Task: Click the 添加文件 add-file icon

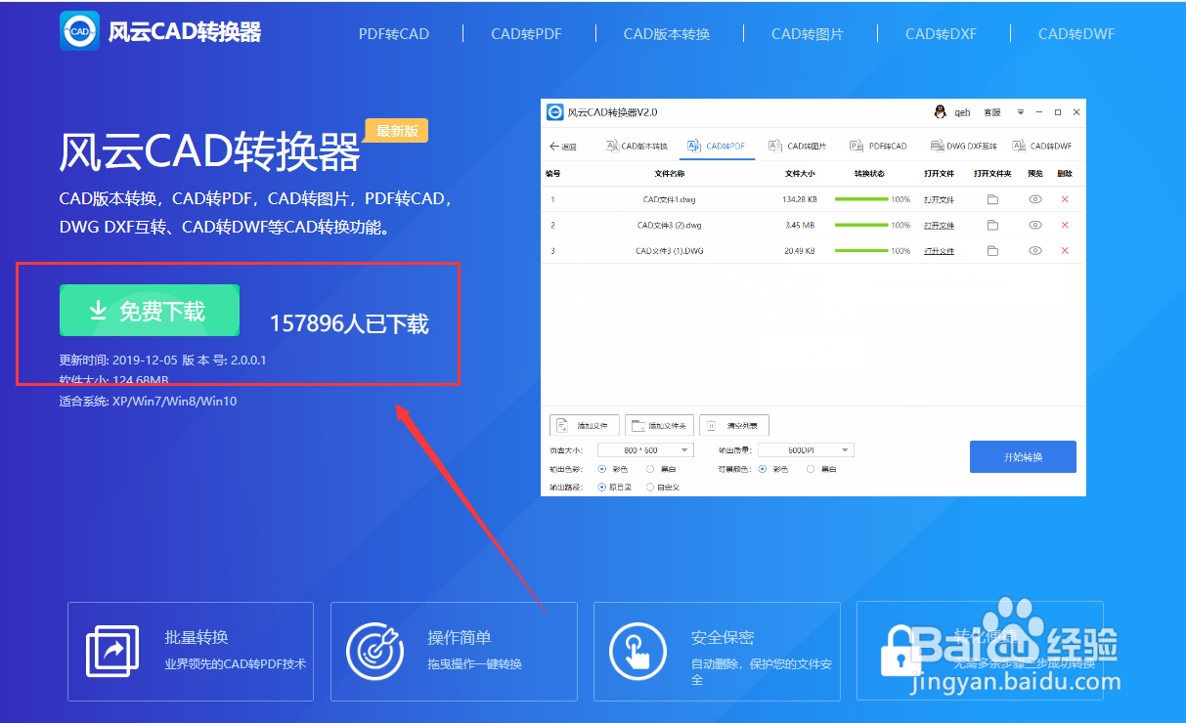Action: (562, 424)
